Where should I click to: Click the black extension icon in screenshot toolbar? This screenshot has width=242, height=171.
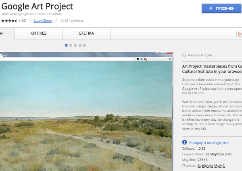click(138, 59)
